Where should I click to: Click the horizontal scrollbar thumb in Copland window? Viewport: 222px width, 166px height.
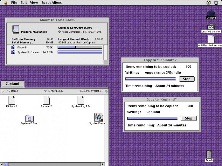[x=6, y=164]
